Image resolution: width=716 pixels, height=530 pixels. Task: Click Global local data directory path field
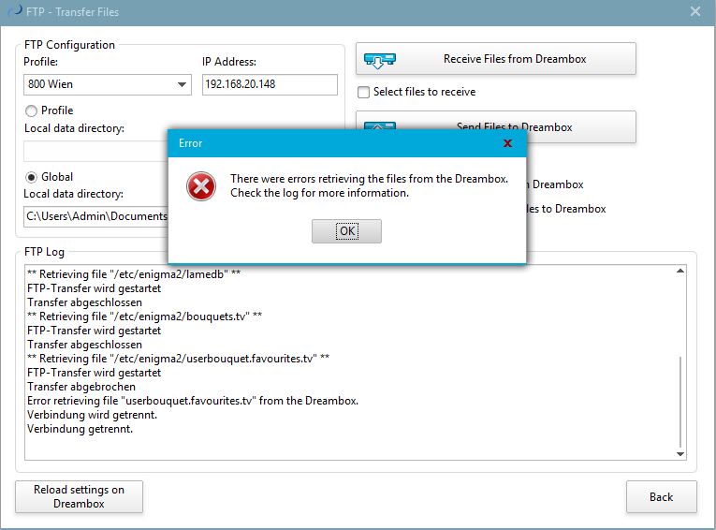(x=94, y=216)
